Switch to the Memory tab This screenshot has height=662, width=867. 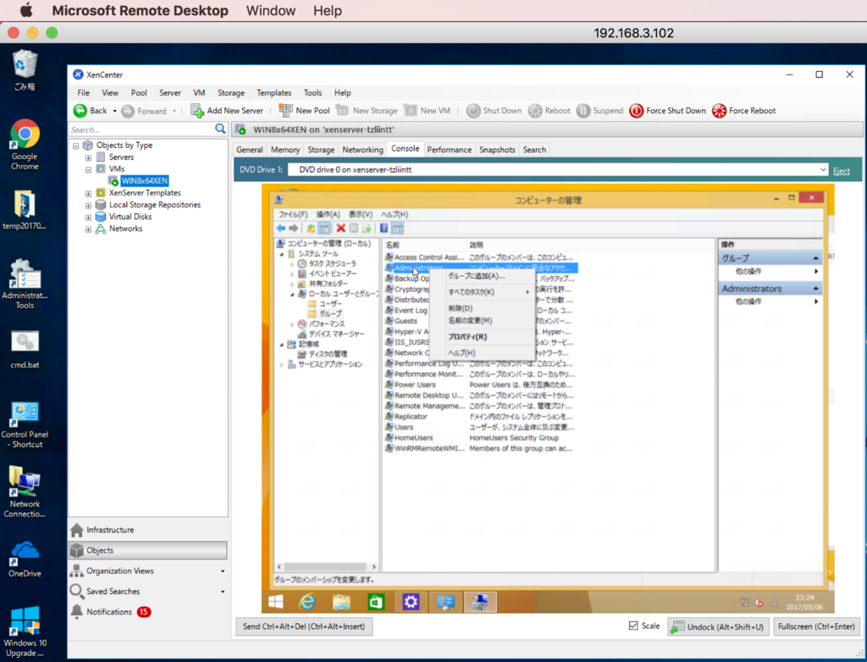285,150
